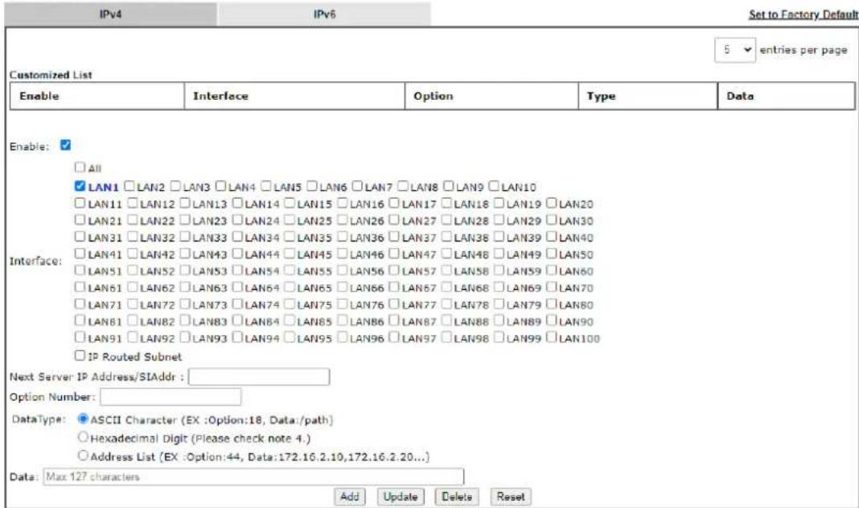This screenshot has height=508, width=859.
Task: Tick the LAN33 checkbox
Action: (185, 237)
